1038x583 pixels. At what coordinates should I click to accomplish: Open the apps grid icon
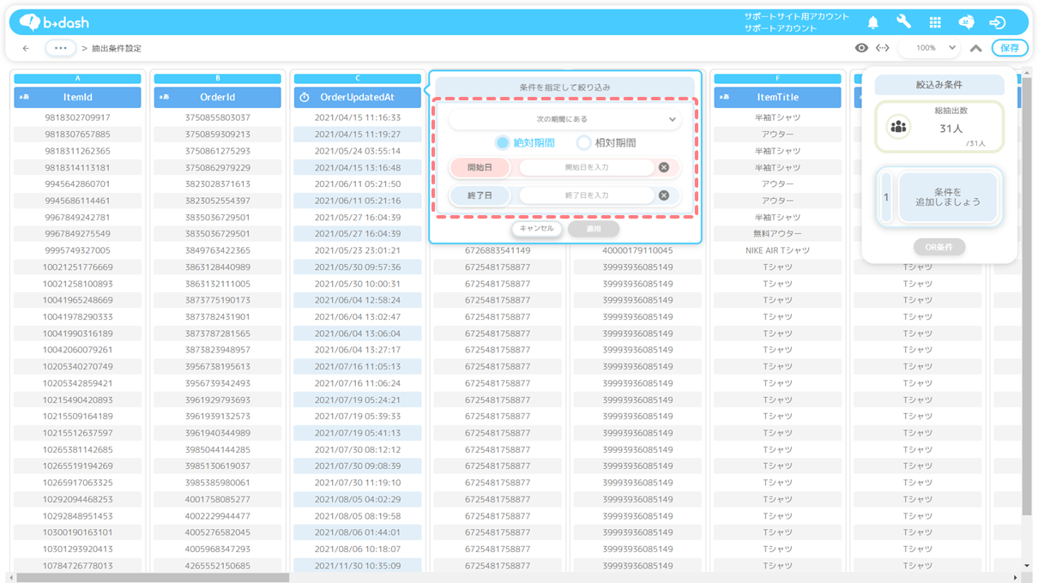click(935, 22)
